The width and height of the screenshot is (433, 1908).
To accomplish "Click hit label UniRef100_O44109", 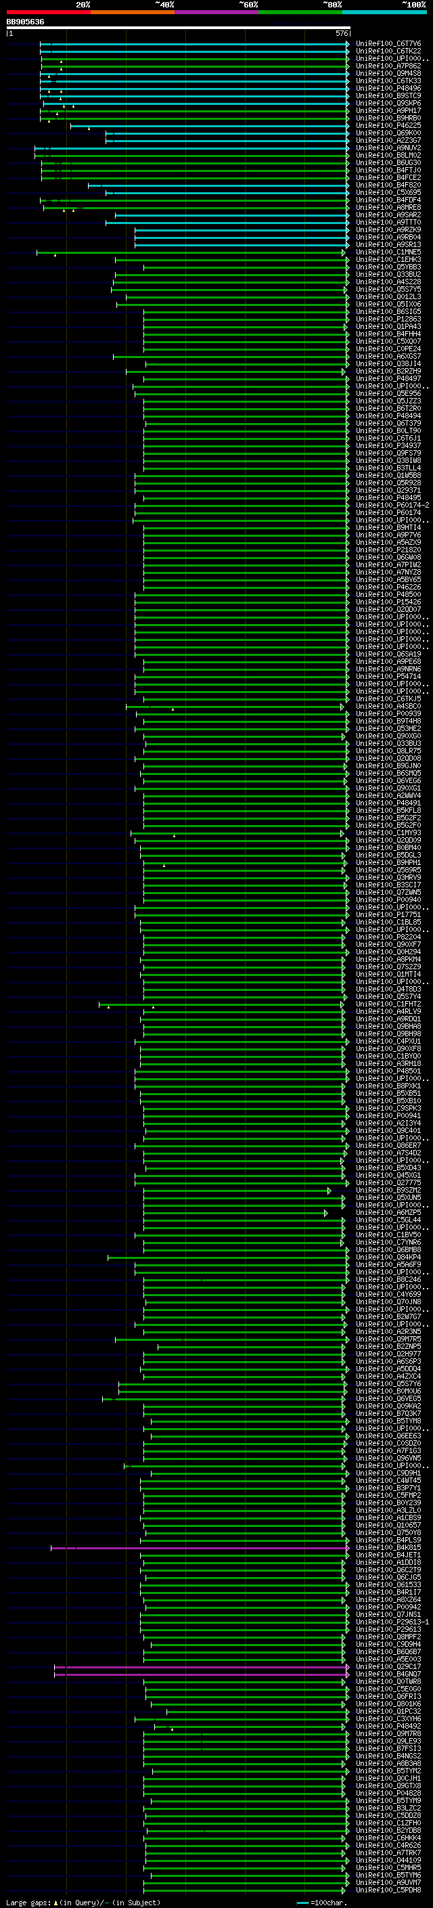I will 388,1860.
